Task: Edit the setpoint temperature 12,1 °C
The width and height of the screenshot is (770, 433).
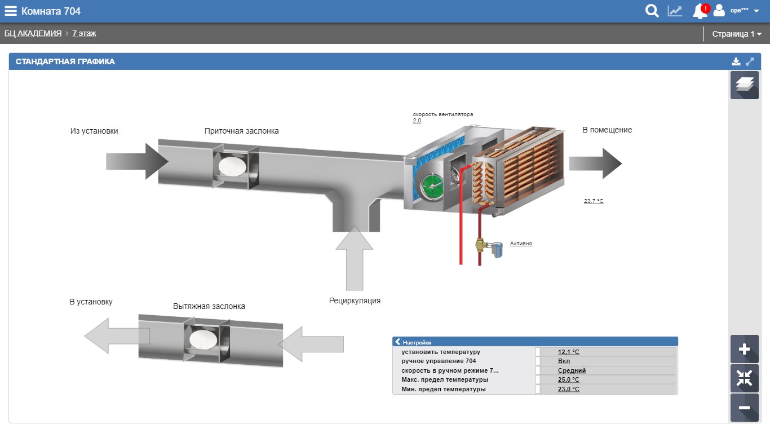Action: [x=568, y=352]
